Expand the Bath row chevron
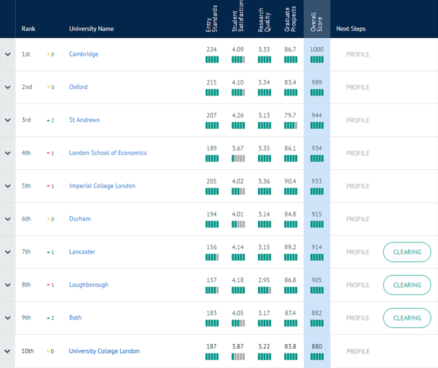The image size is (438, 368). tap(8, 317)
